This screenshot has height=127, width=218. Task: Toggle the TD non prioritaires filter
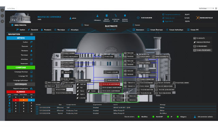(202, 50)
